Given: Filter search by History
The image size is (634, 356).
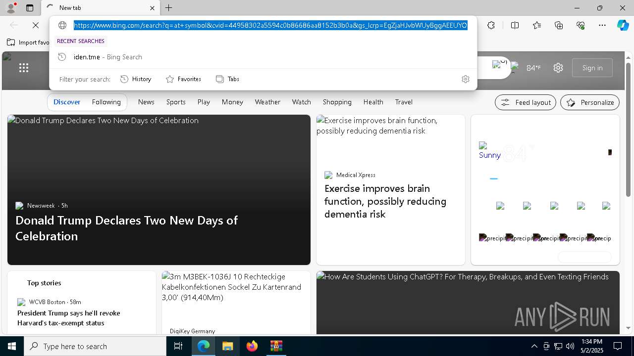Looking at the screenshot, I should (136, 79).
